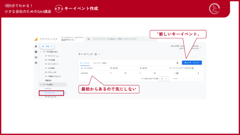Viewport: 240px width, 135px height.
Task: Click the sort arrow on キーイベント名 column
Action: [92, 68]
